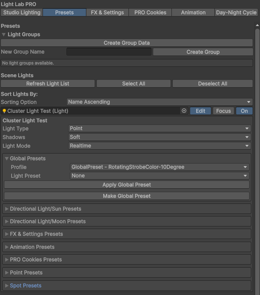Click the 'Scene Lights' heading
This screenshot has width=260, height=295.
click(x=17, y=75)
